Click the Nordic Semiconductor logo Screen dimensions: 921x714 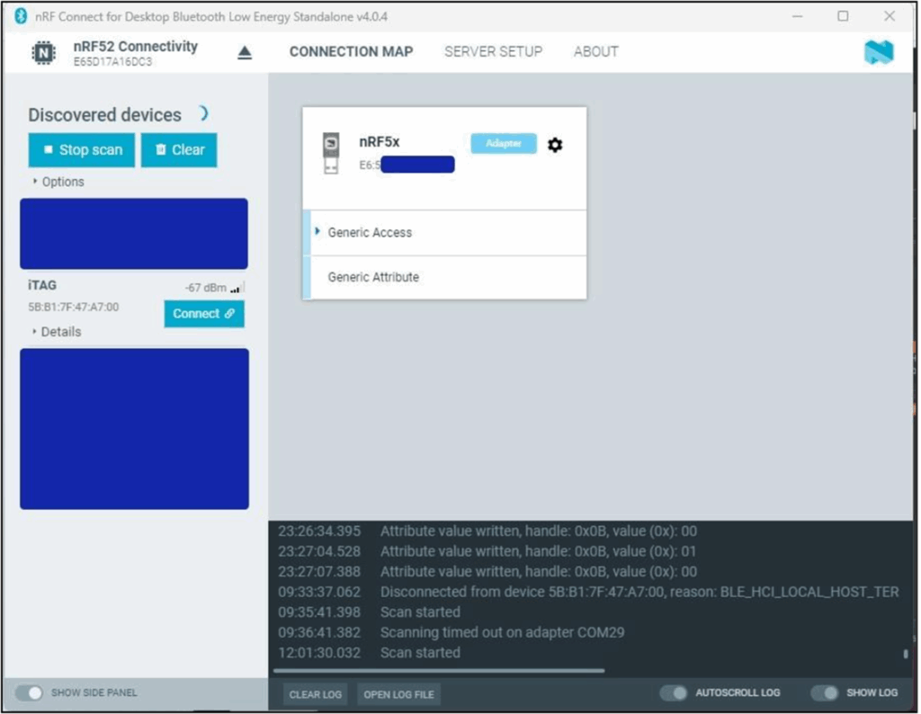879,52
